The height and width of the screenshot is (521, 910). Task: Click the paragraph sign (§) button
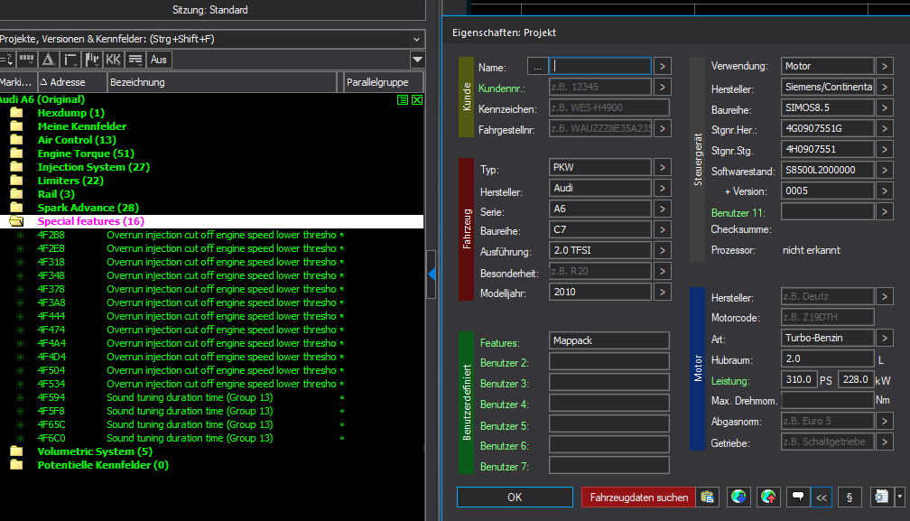(x=850, y=497)
